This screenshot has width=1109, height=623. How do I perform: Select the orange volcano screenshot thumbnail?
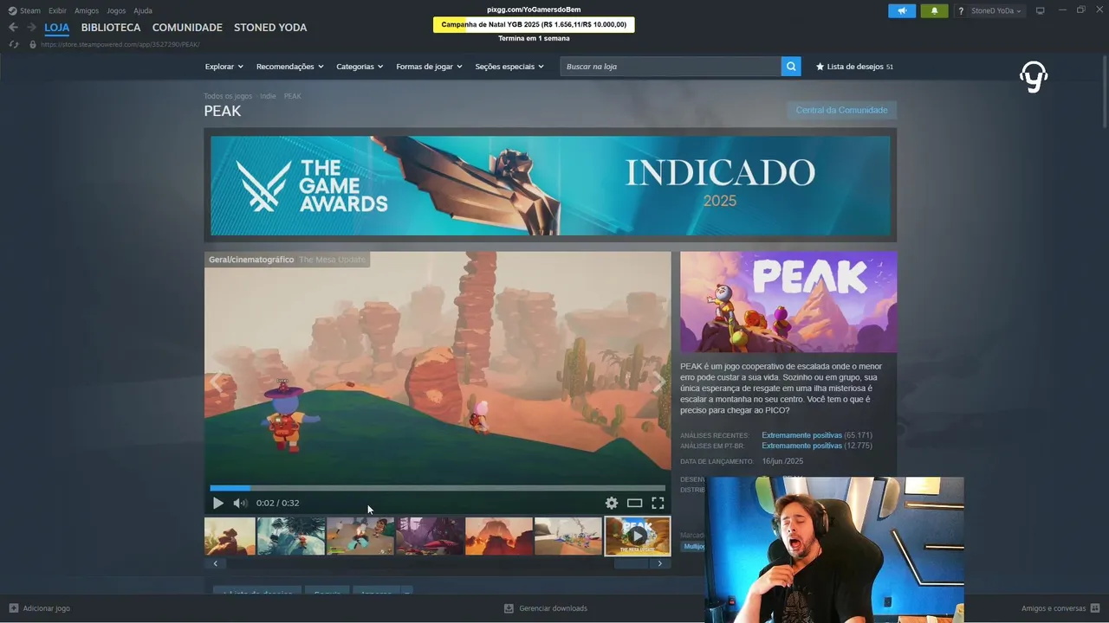(499, 536)
